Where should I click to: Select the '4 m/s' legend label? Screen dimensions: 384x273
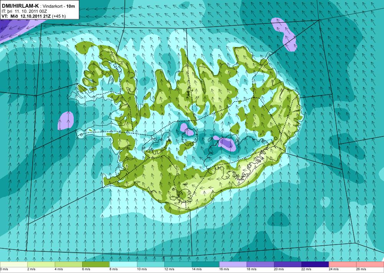pos(59,269)
